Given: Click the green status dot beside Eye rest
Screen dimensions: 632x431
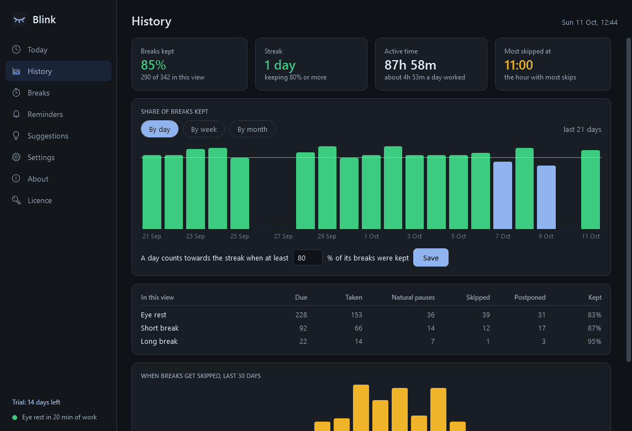Looking at the screenshot, I should click(15, 417).
